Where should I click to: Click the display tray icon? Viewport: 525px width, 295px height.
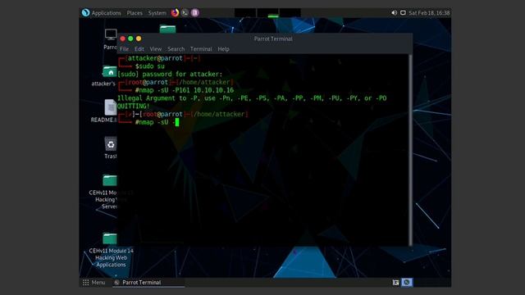403,13
